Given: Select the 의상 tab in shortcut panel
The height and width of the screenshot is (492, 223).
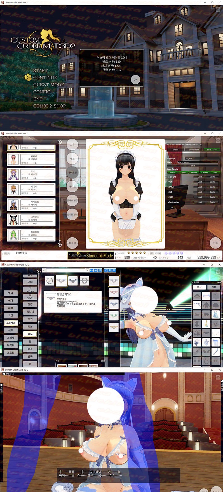Looking at the screenshot, I should point(199,287).
